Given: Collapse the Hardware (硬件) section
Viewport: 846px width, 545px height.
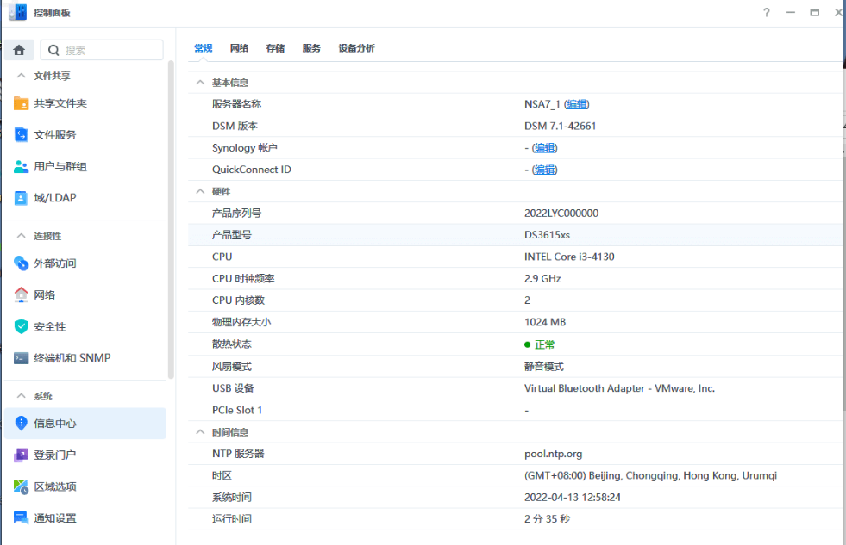Looking at the screenshot, I should 200,191.
